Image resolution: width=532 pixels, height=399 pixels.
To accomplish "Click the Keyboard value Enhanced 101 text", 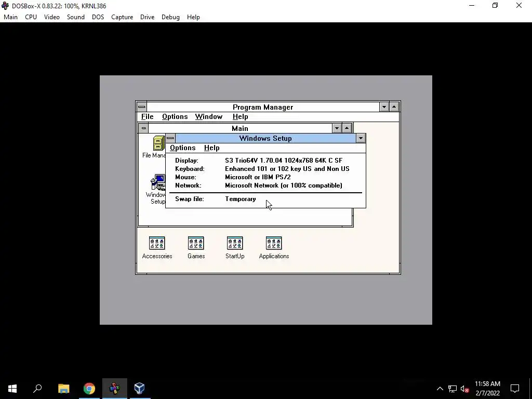I will tap(287, 169).
